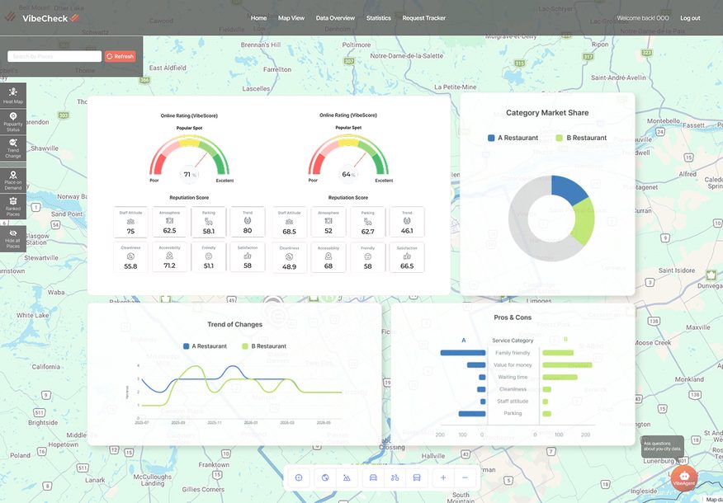723x503 pixels.
Task: Select Cleanliness card showing 55.8
Action: coord(130,257)
